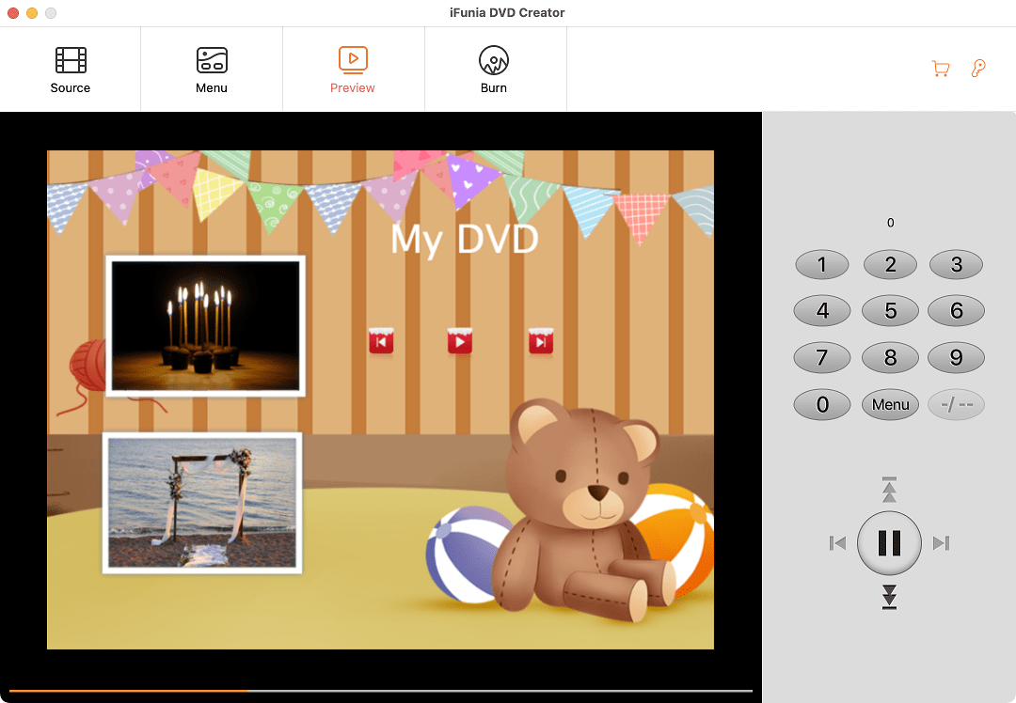The height and width of the screenshot is (703, 1016).
Task: Skip to next chapter on the remote
Action: click(941, 543)
